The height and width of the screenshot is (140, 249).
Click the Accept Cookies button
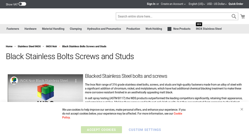[101, 130]
